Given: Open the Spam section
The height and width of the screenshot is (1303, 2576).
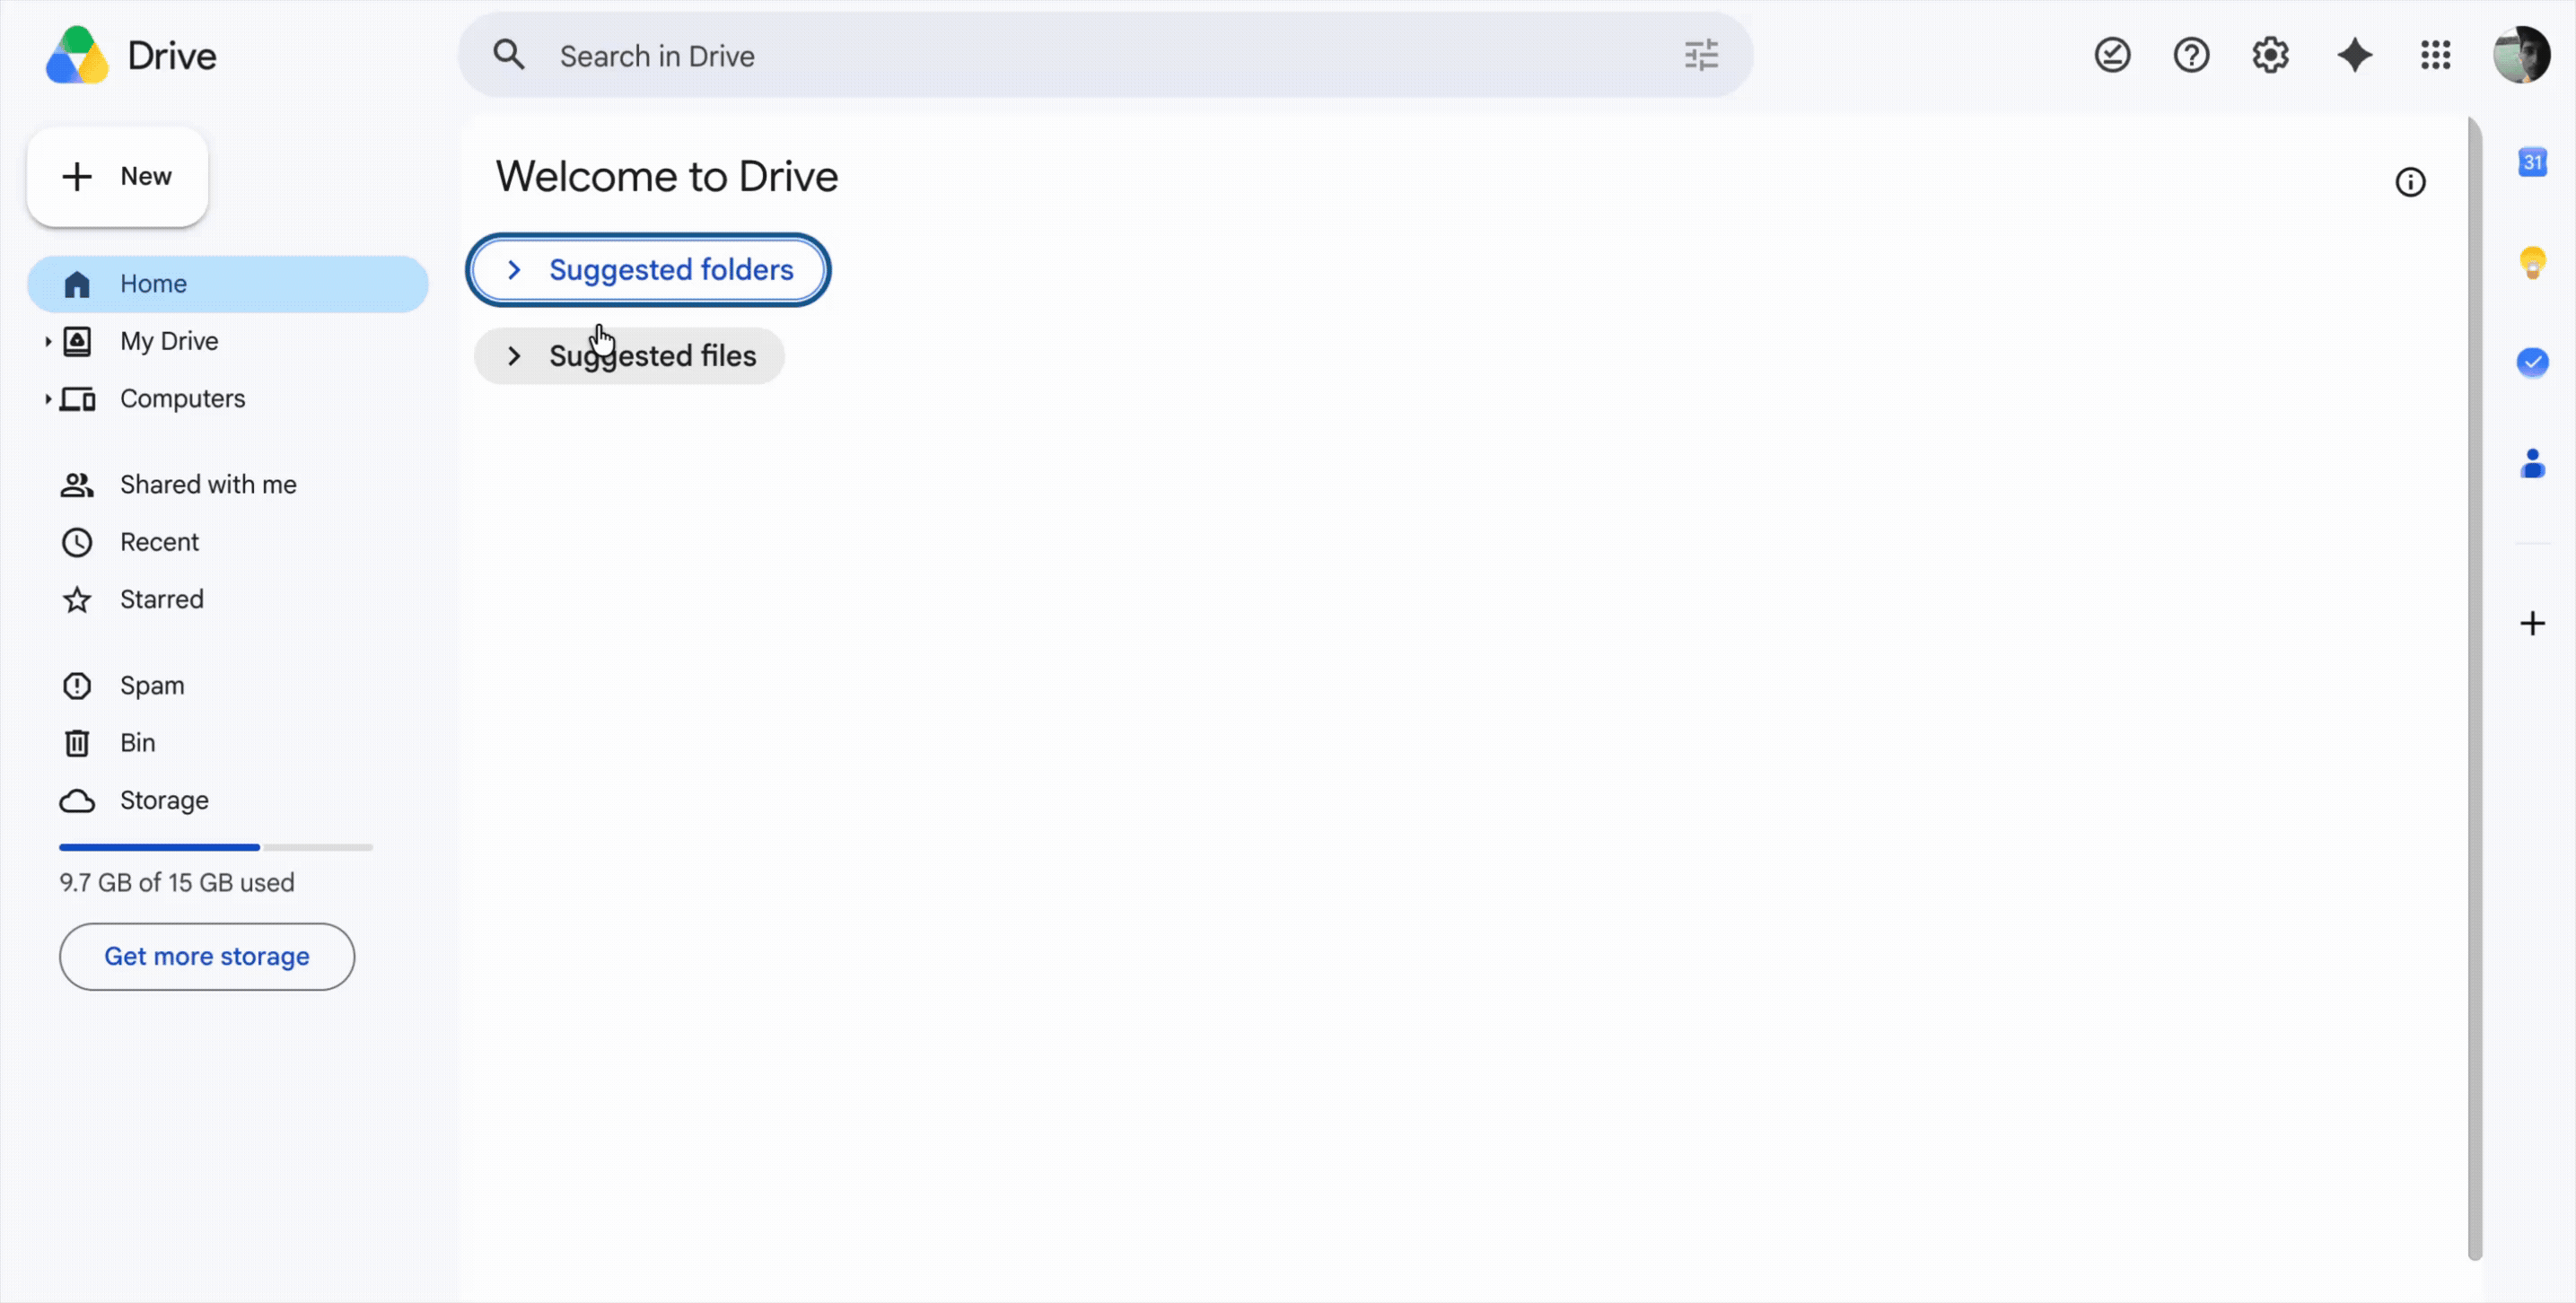Looking at the screenshot, I should pyautogui.click(x=151, y=686).
